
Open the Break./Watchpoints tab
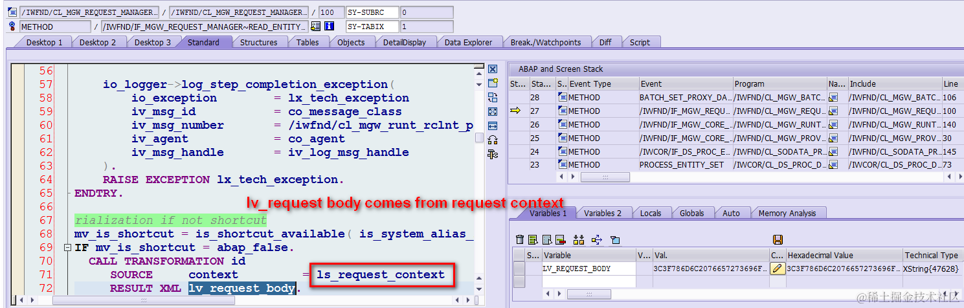click(x=546, y=42)
